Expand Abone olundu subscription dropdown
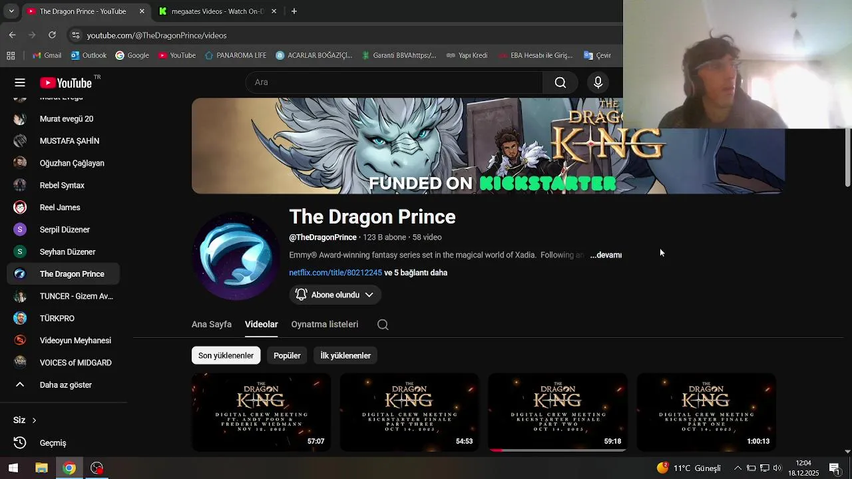Viewport: 852px width, 479px height. (335, 295)
